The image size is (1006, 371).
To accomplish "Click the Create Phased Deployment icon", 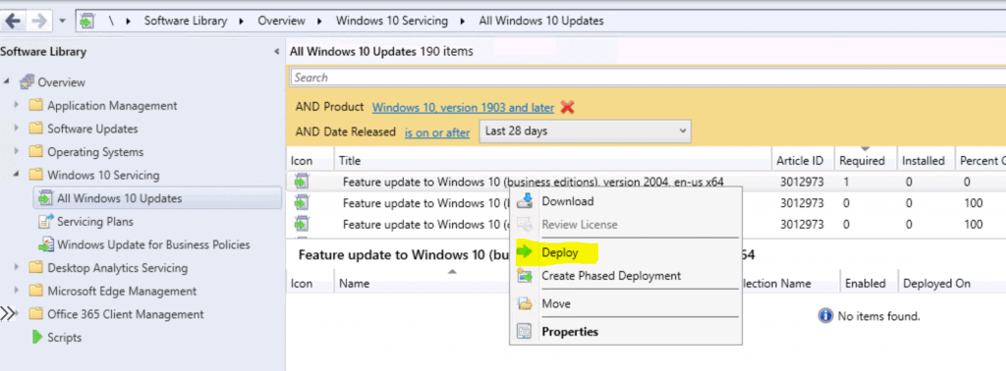I will [x=525, y=276].
